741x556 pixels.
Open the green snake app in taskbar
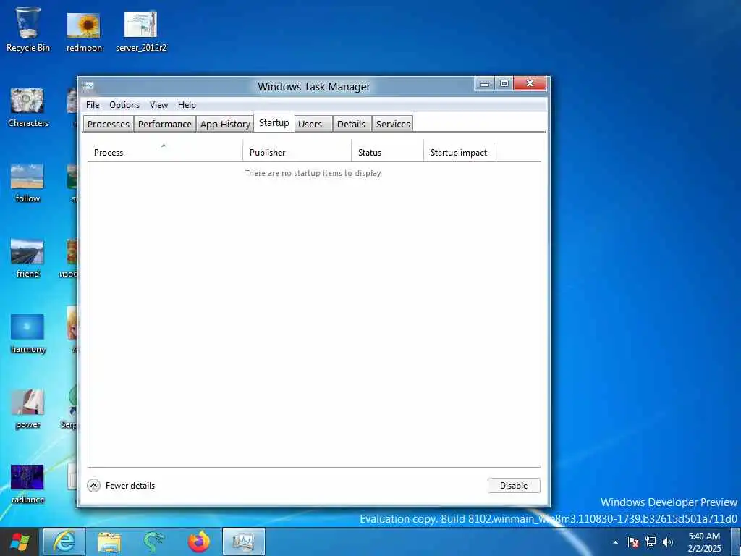pyautogui.click(x=153, y=542)
